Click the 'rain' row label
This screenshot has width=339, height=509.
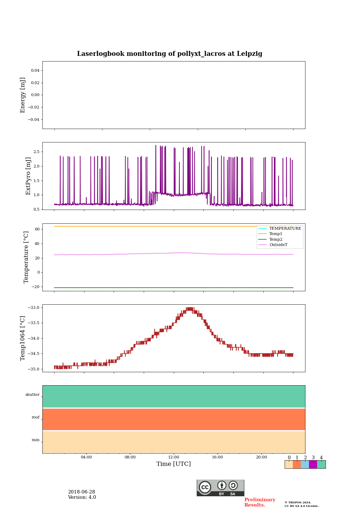[36, 440]
